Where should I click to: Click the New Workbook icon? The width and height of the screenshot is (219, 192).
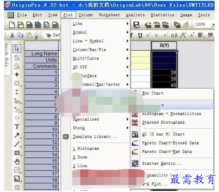[x=29, y=25]
